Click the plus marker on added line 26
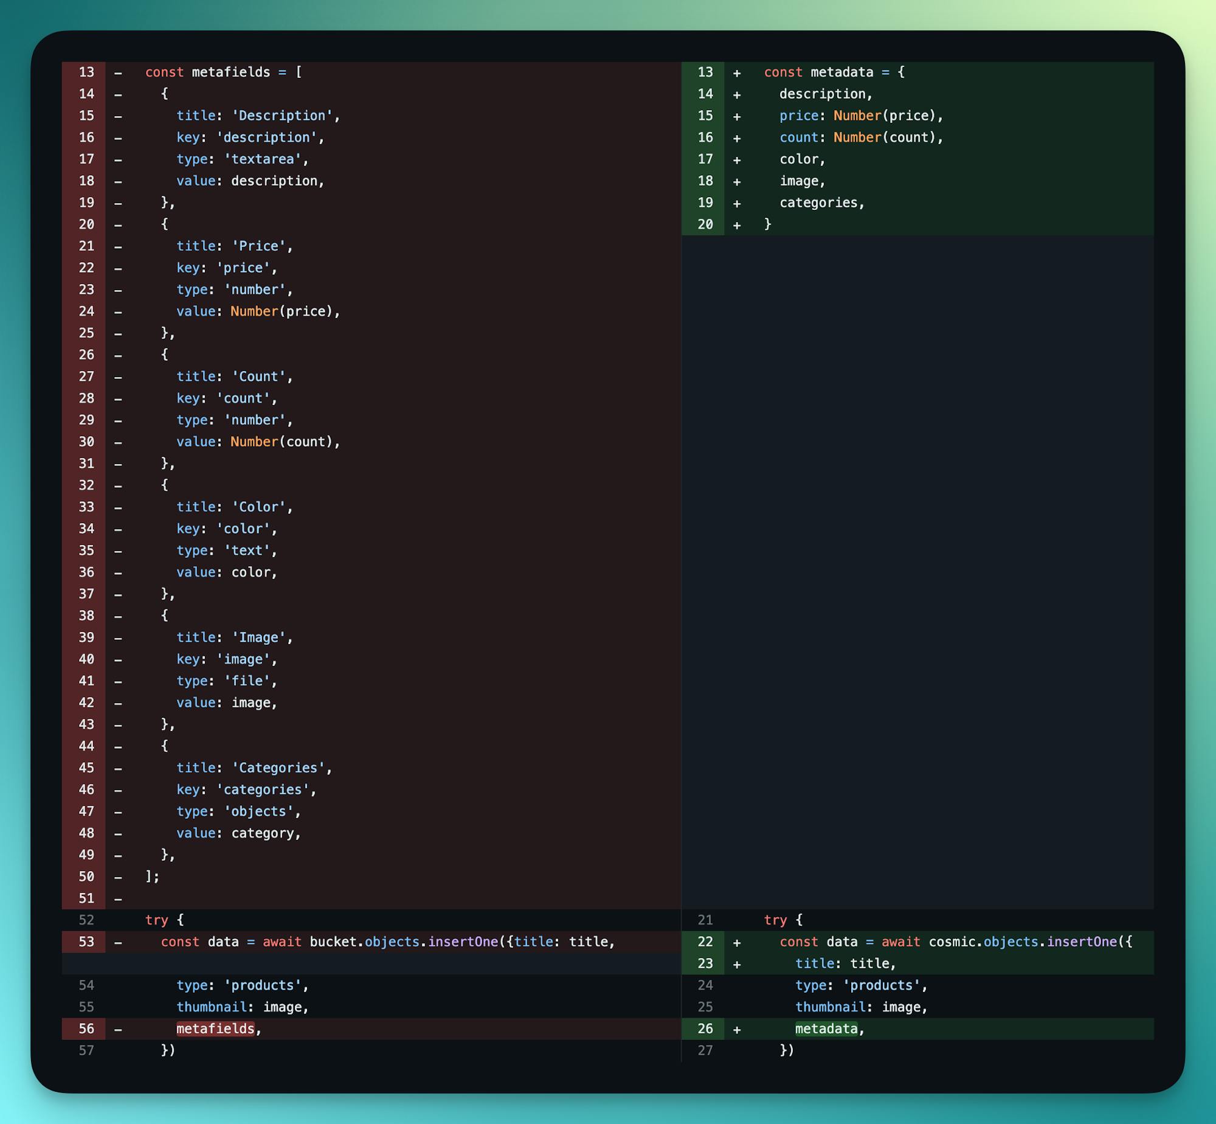The image size is (1216, 1124). [x=737, y=1030]
